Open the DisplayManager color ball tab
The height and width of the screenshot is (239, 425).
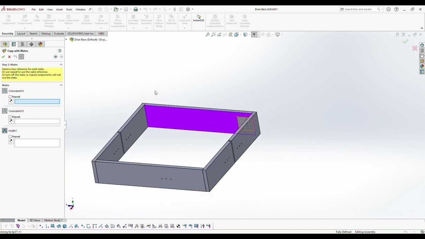pyautogui.click(x=40, y=44)
